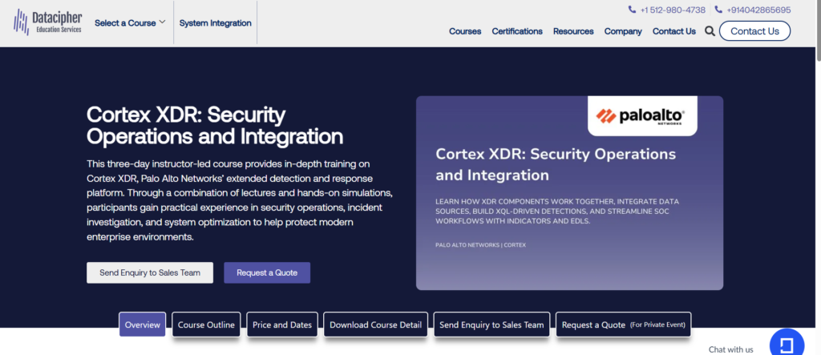Click the outlined Contact Us button
The image size is (821, 355).
[x=754, y=31]
